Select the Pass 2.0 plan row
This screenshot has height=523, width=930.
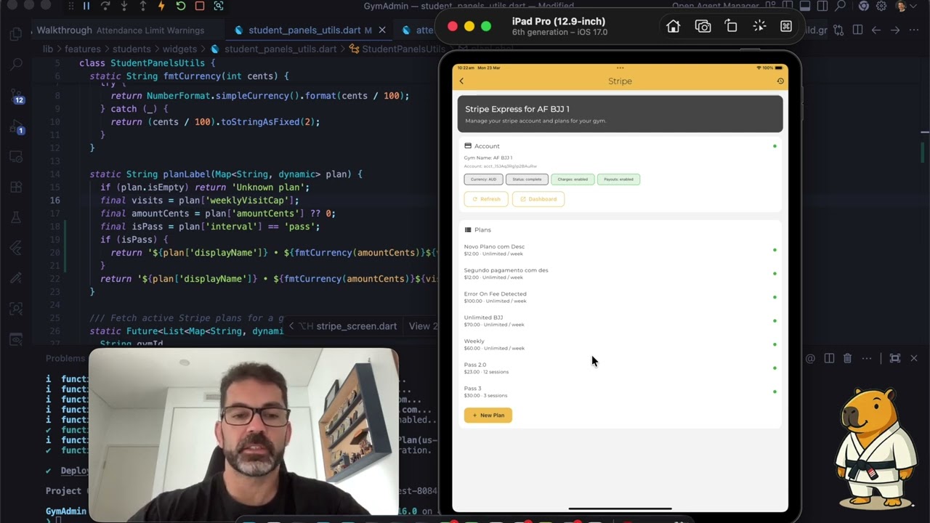point(620,368)
